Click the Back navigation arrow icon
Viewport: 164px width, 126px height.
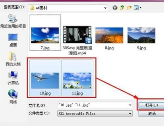pos(115,8)
